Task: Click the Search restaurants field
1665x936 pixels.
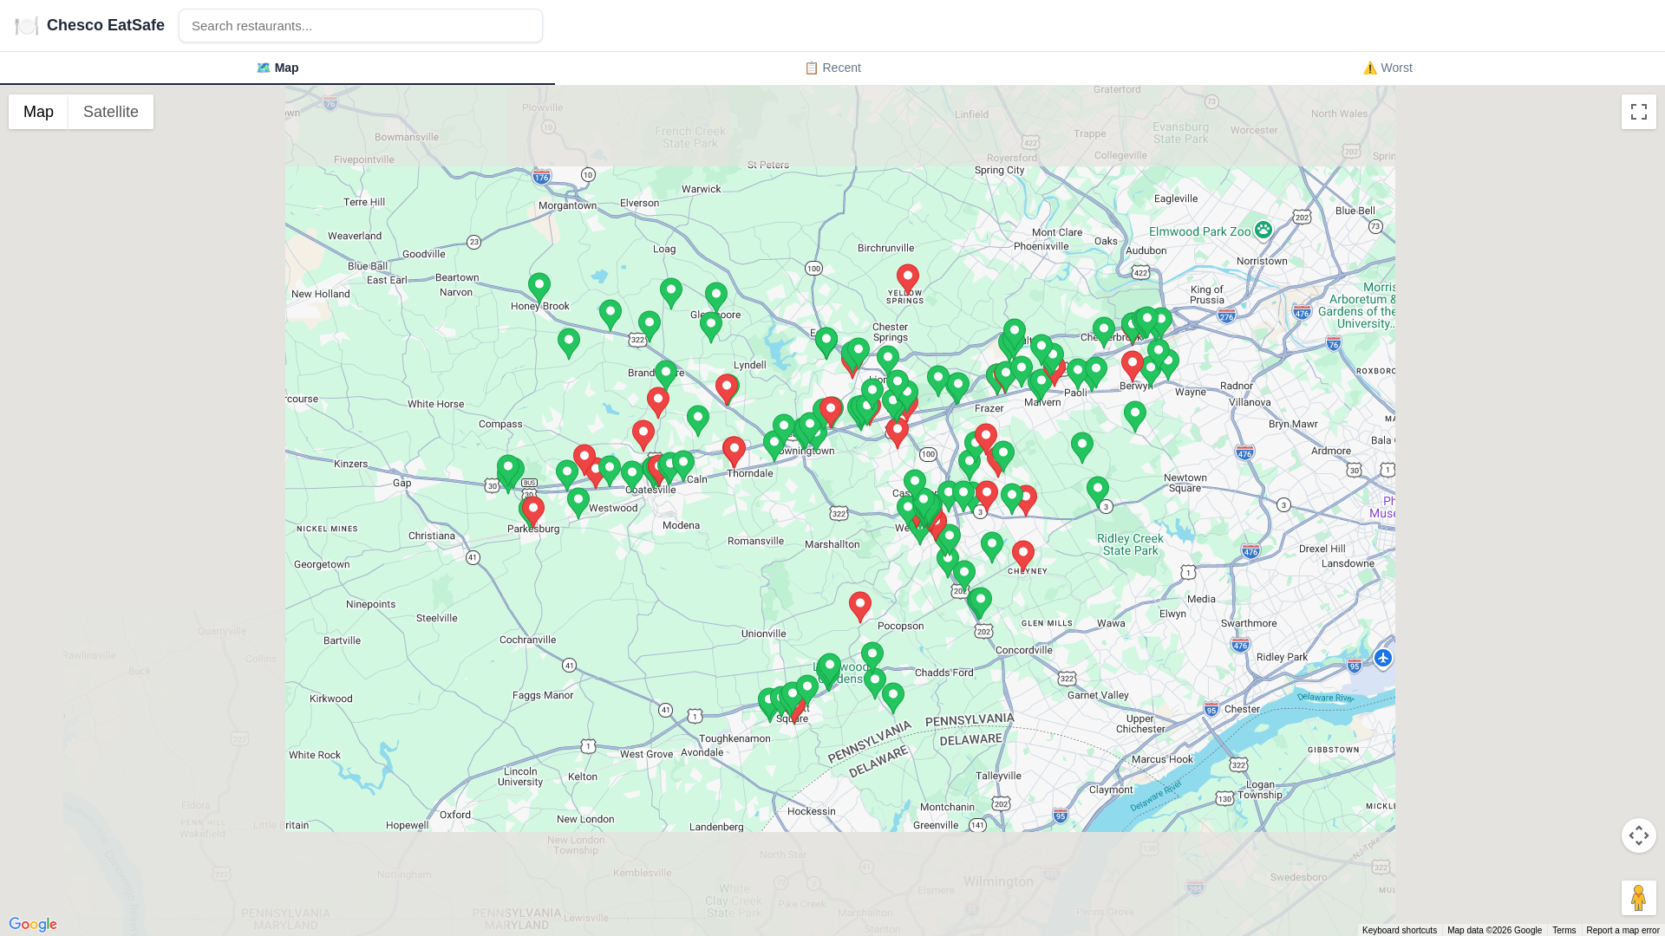Action: tap(361, 26)
